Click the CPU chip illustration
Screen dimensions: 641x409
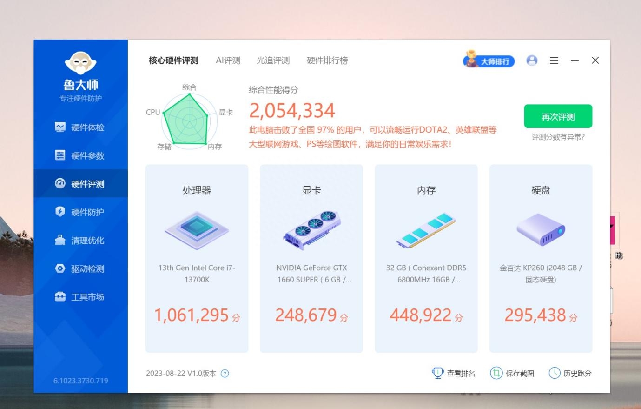pos(197,230)
